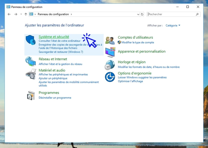Open the Options d'ergonomie icon

click(110, 77)
